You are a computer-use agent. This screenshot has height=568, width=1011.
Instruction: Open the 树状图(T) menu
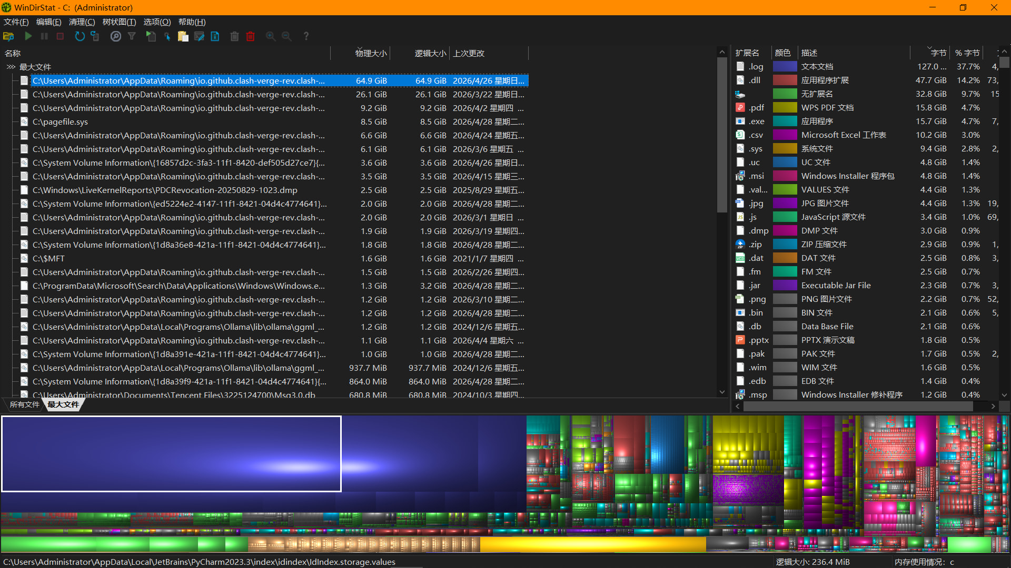[x=119, y=22]
